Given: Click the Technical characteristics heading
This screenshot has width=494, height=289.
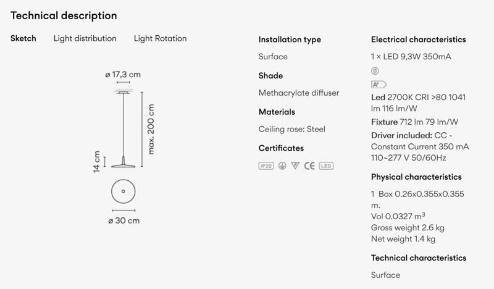Looking at the screenshot, I should (x=419, y=258).
